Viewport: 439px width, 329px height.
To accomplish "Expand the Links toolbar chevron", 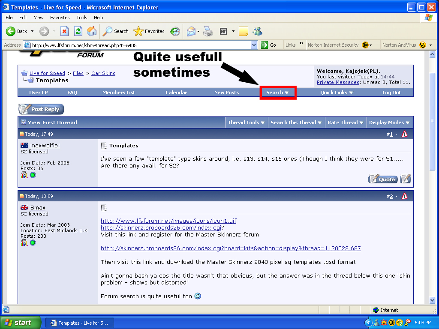I will [301, 43].
